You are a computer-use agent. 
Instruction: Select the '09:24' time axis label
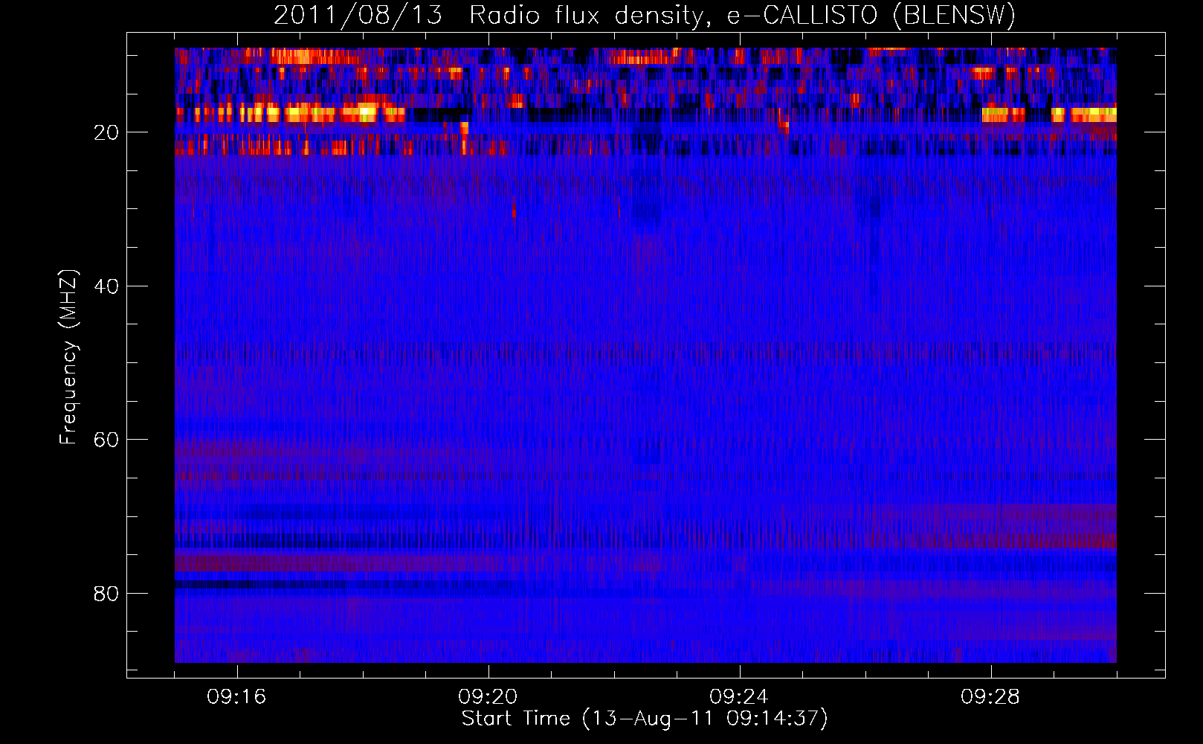(739, 696)
